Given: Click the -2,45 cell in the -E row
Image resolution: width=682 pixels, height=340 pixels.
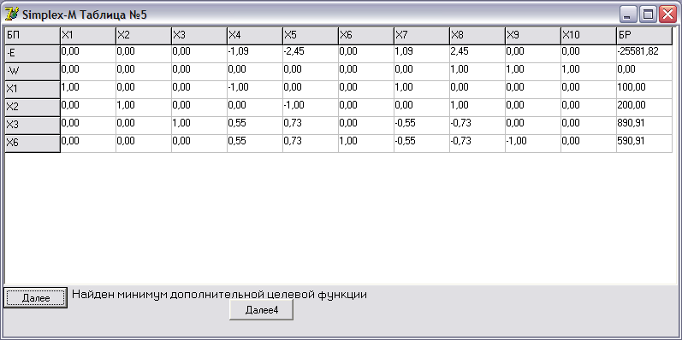Looking at the screenshot, I should coord(311,54).
